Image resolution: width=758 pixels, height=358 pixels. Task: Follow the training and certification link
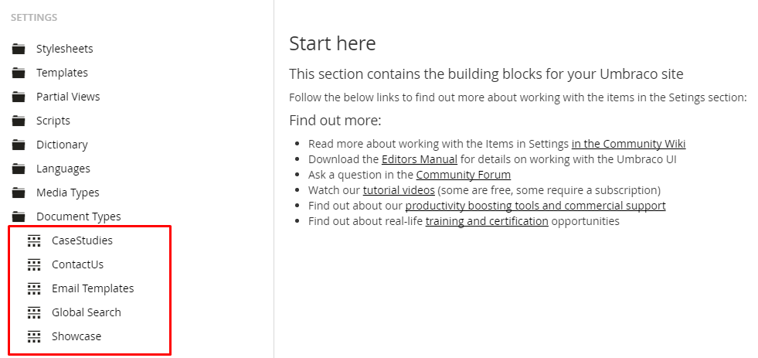point(487,221)
